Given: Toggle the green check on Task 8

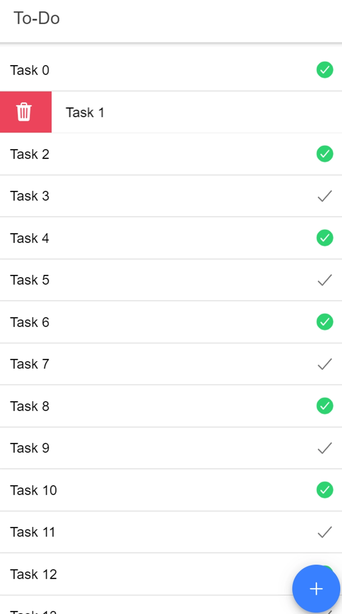Looking at the screenshot, I should click(x=325, y=406).
